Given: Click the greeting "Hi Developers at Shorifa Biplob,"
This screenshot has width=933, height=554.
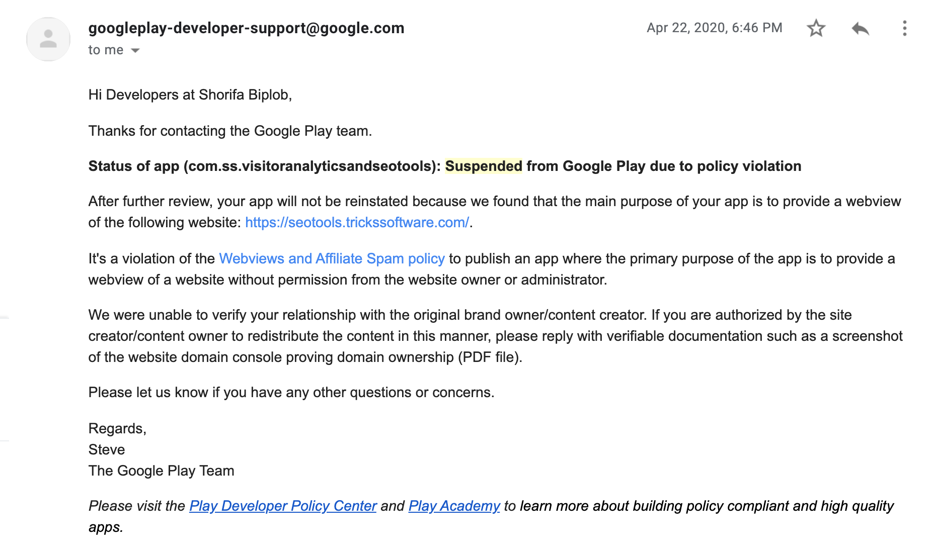Looking at the screenshot, I should (x=190, y=95).
